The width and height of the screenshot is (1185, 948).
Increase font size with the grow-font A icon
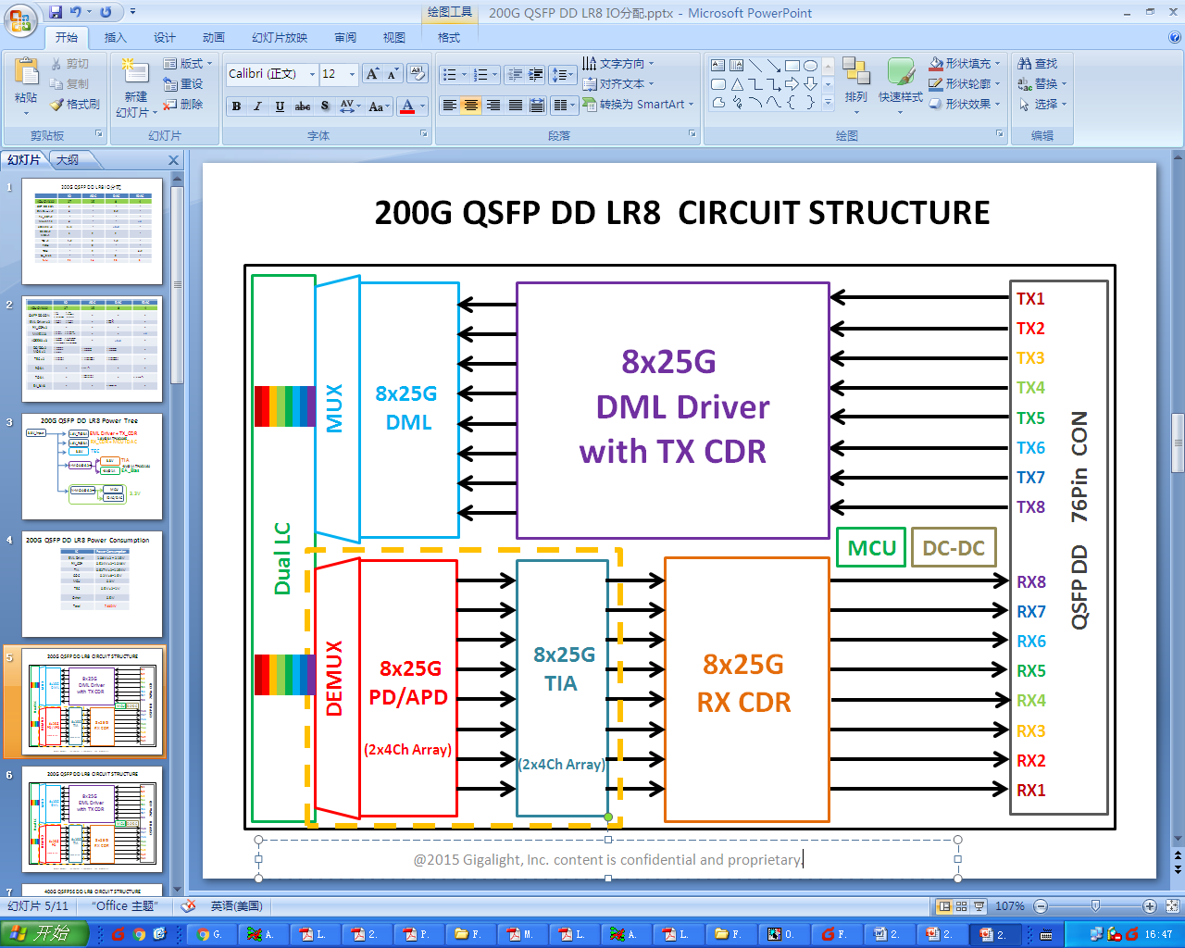pyautogui.click(x=372, y=74)
